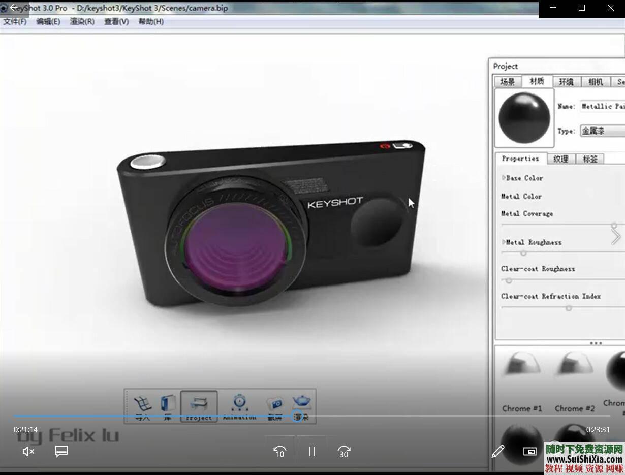Skip forward 30 seconds

[x=344, y=451]
